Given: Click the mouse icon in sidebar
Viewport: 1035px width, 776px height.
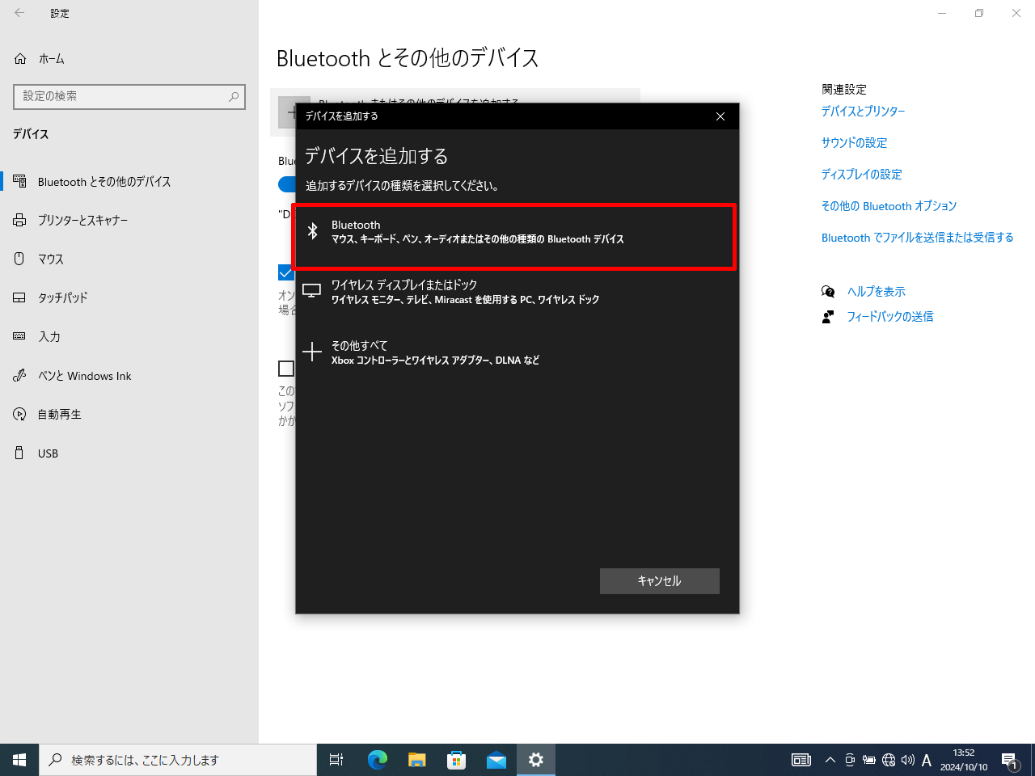Looking at the screenshot, I should [x=20, y=259].
